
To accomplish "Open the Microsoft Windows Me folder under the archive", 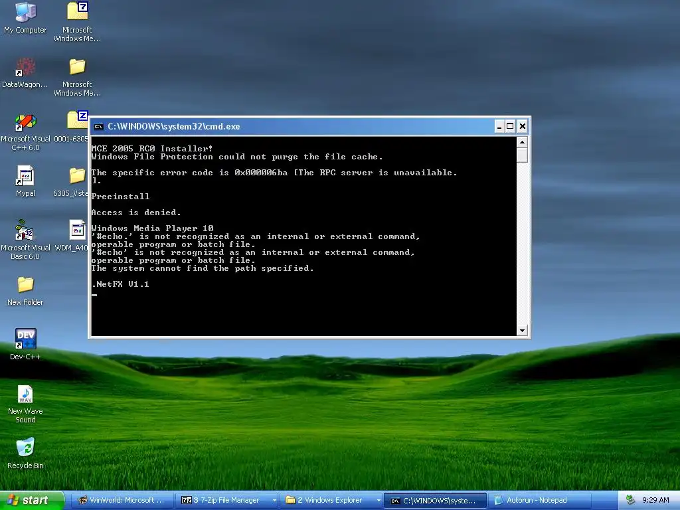I will click(77, 77).
